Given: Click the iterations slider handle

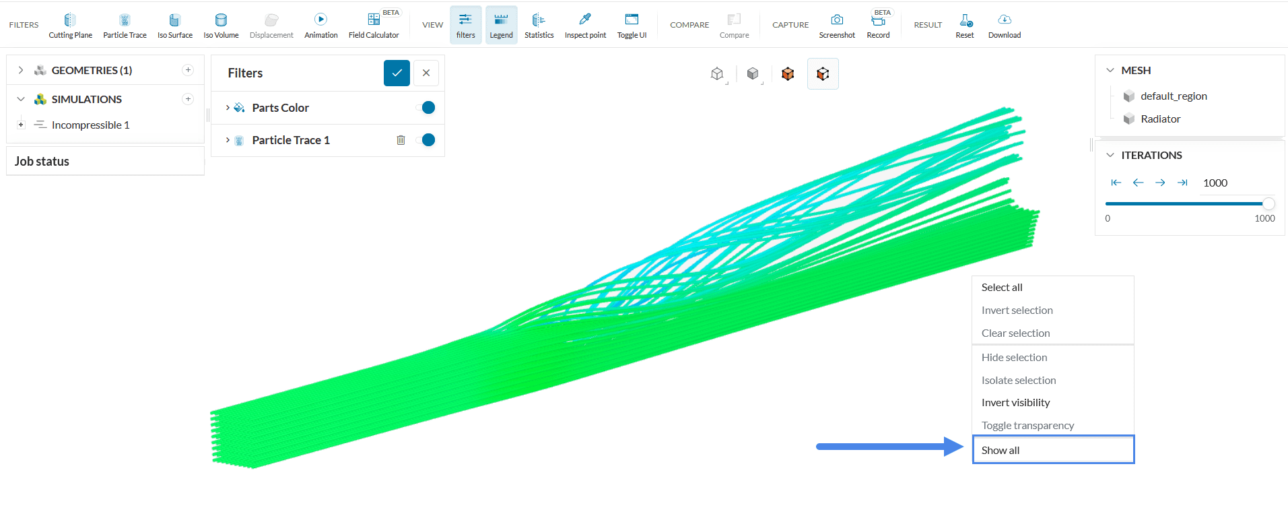Looking at the screenshot, I should click(1268, 203).
